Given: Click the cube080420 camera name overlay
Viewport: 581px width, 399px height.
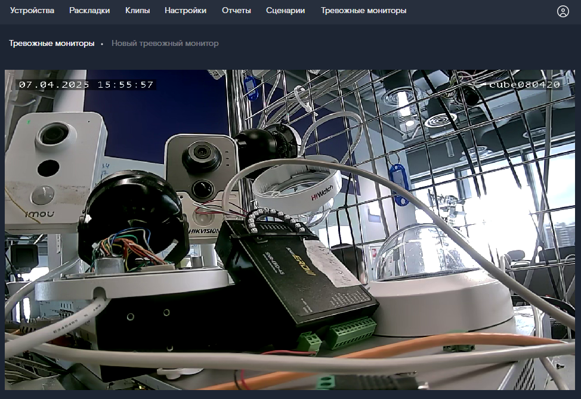Looking at the screenshot, I should click(524, 85).
